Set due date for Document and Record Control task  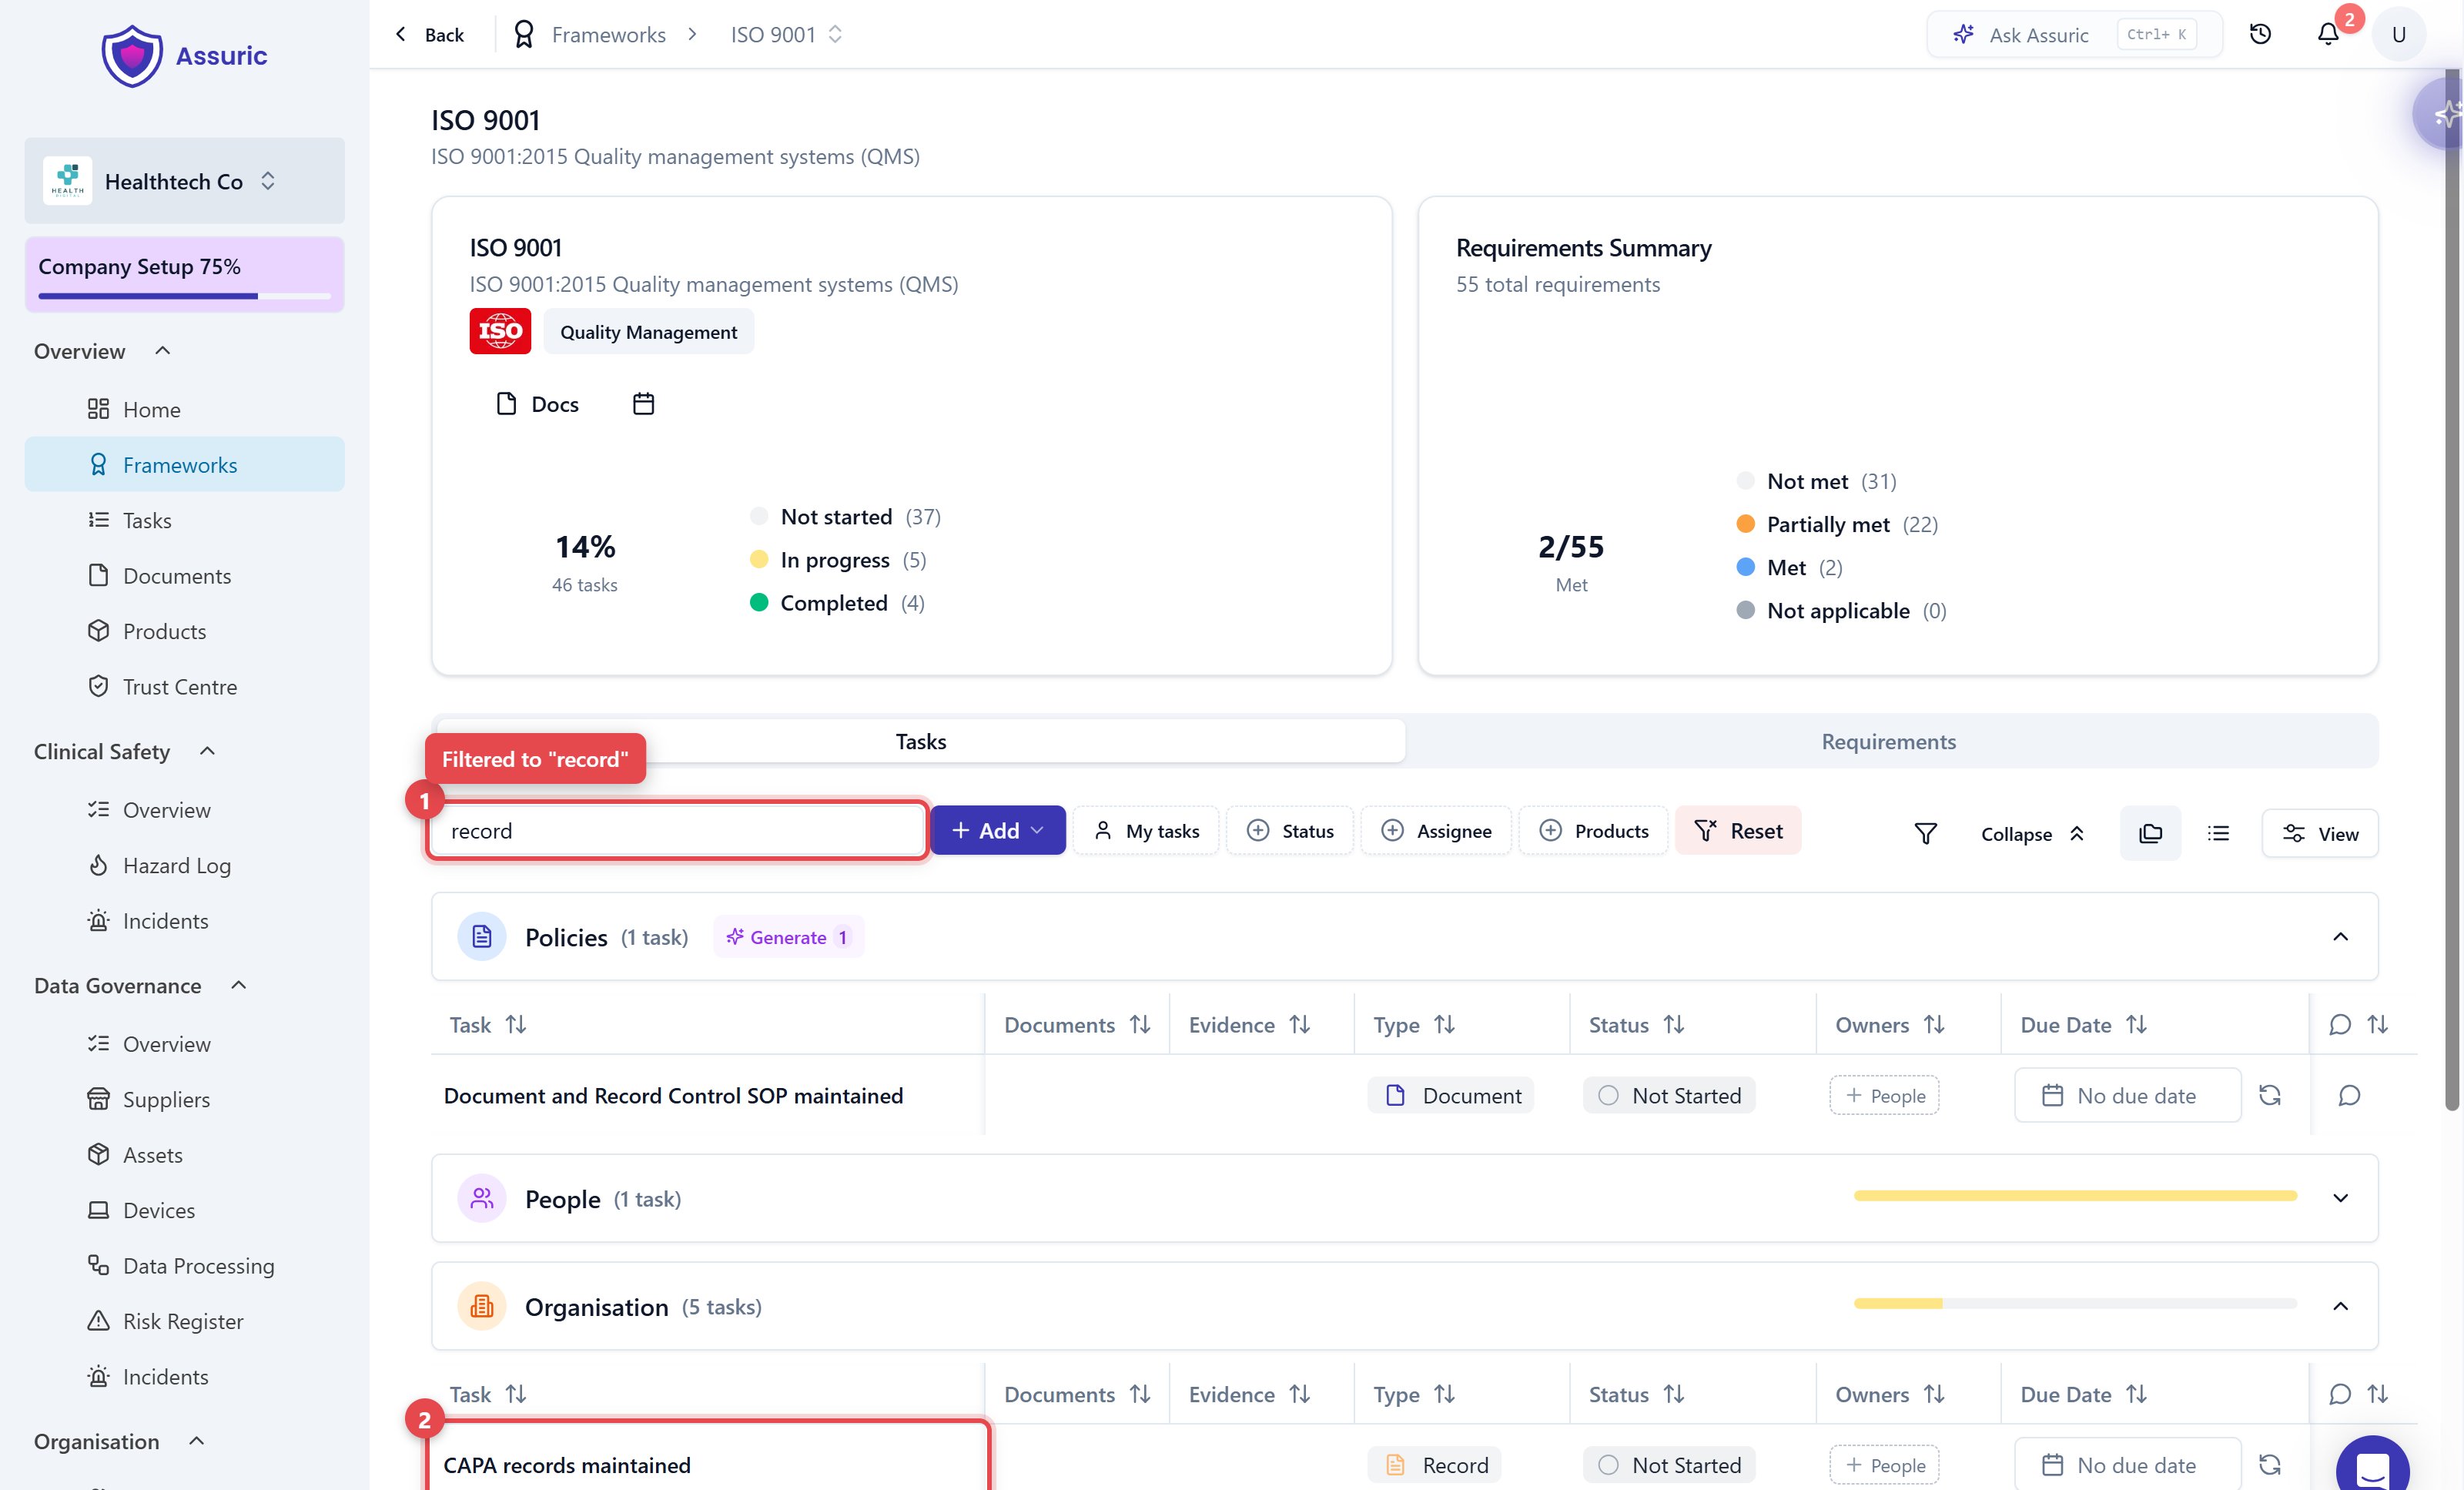click(2127, 1095)
